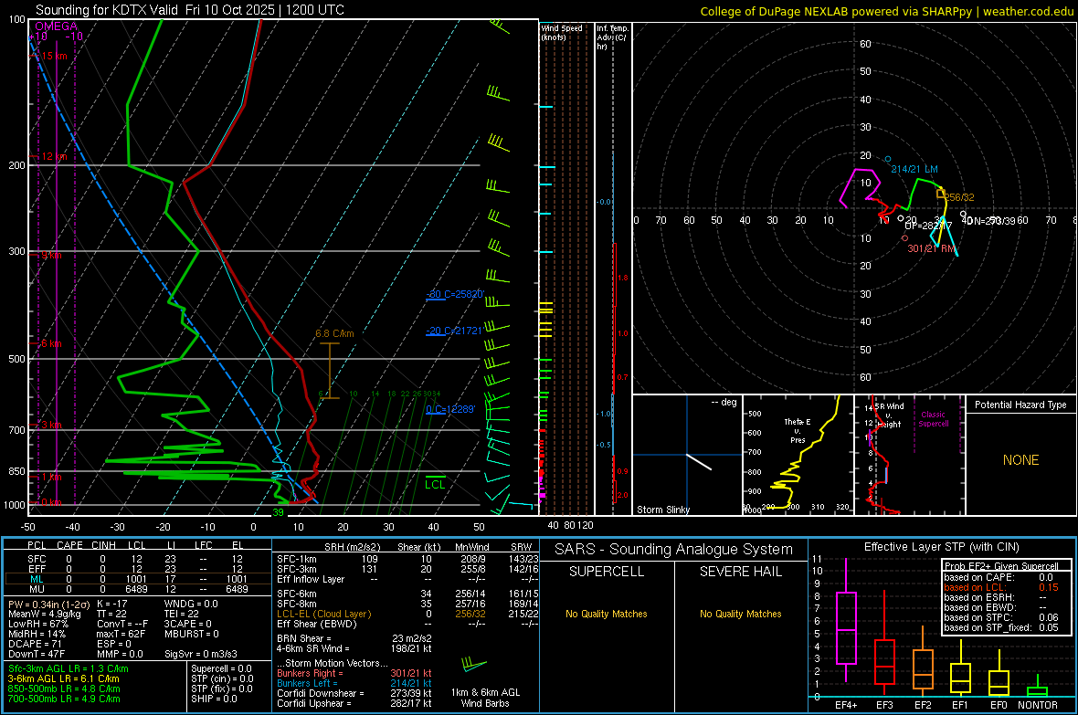
Task: Click the WNDG = 0.0 value
Action: coord(191,604)
